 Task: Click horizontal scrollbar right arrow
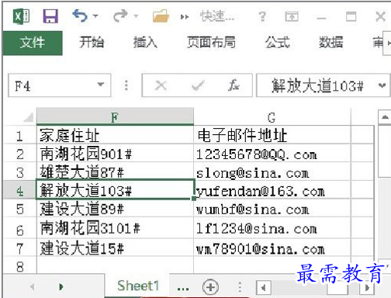(x=367, y=287)
